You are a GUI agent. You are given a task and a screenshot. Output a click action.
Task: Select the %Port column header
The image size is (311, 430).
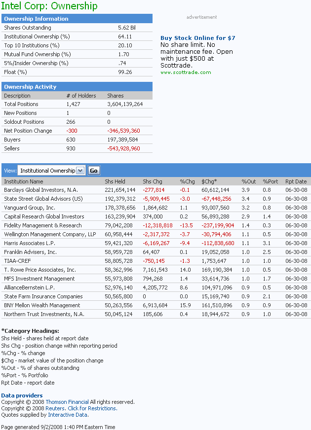(x=271, y=181)
